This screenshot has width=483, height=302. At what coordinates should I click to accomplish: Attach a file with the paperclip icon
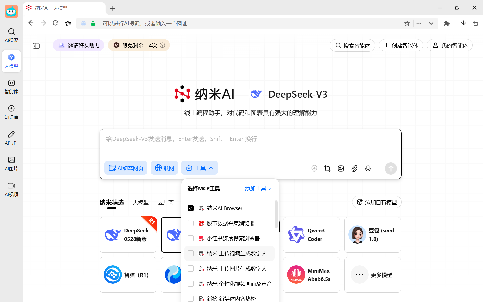(354, 168)
